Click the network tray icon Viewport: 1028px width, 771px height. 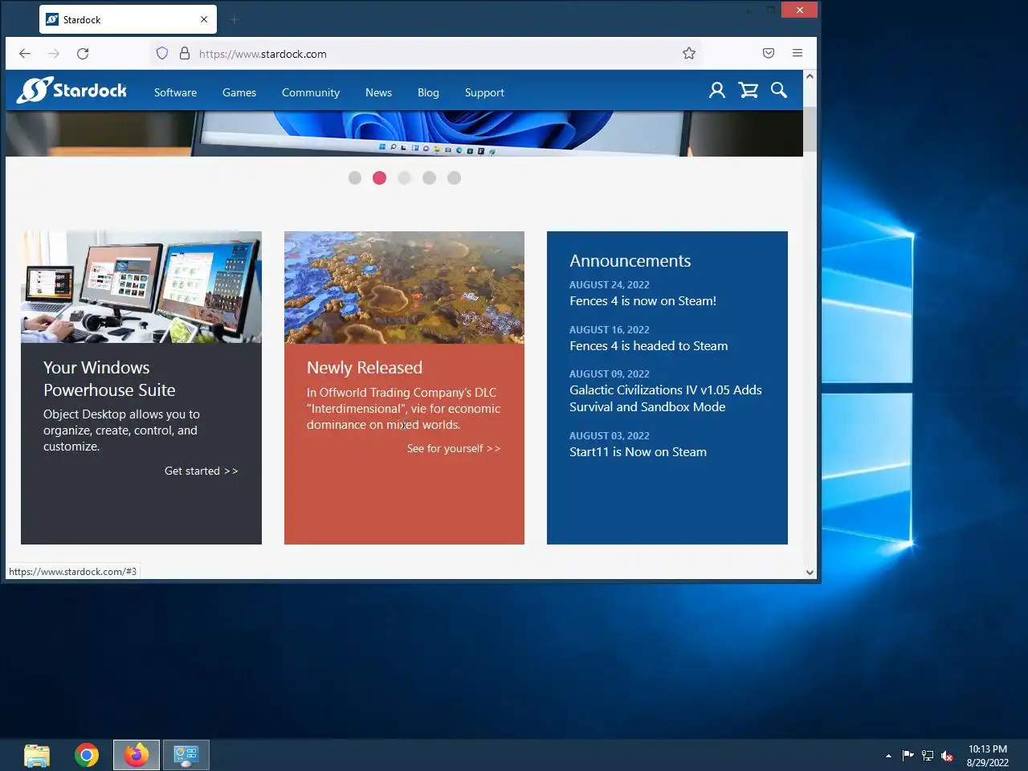[x=928, y=756]
